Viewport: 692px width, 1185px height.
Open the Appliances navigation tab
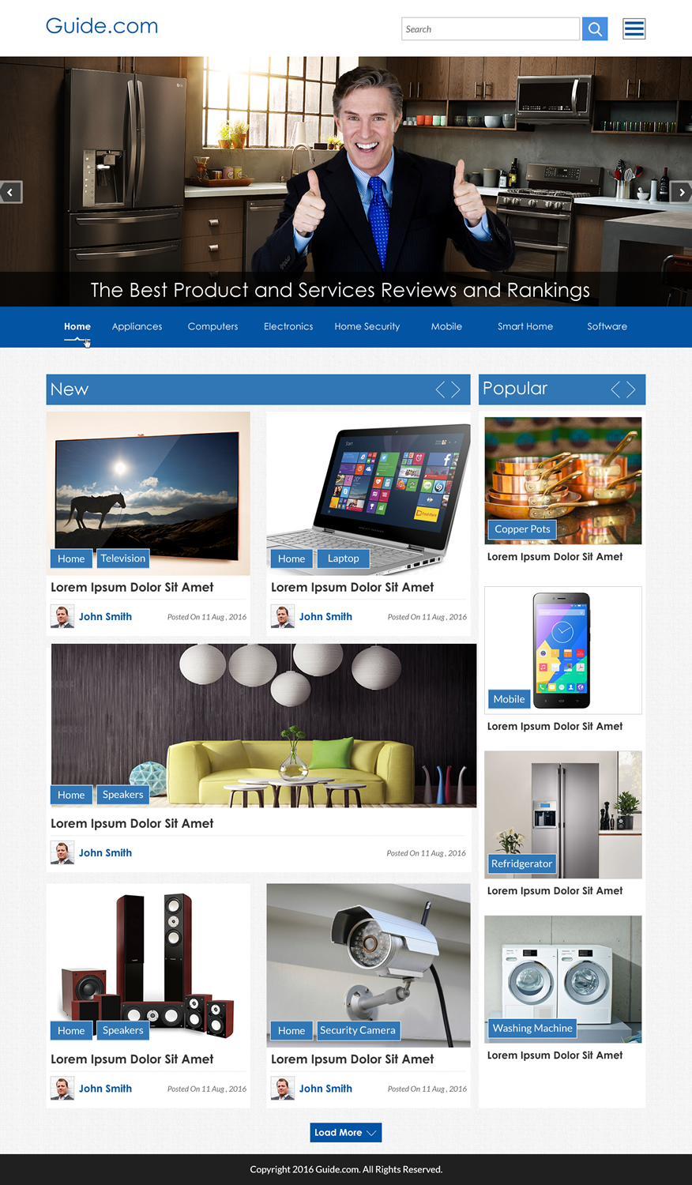(x=137, y=326)
